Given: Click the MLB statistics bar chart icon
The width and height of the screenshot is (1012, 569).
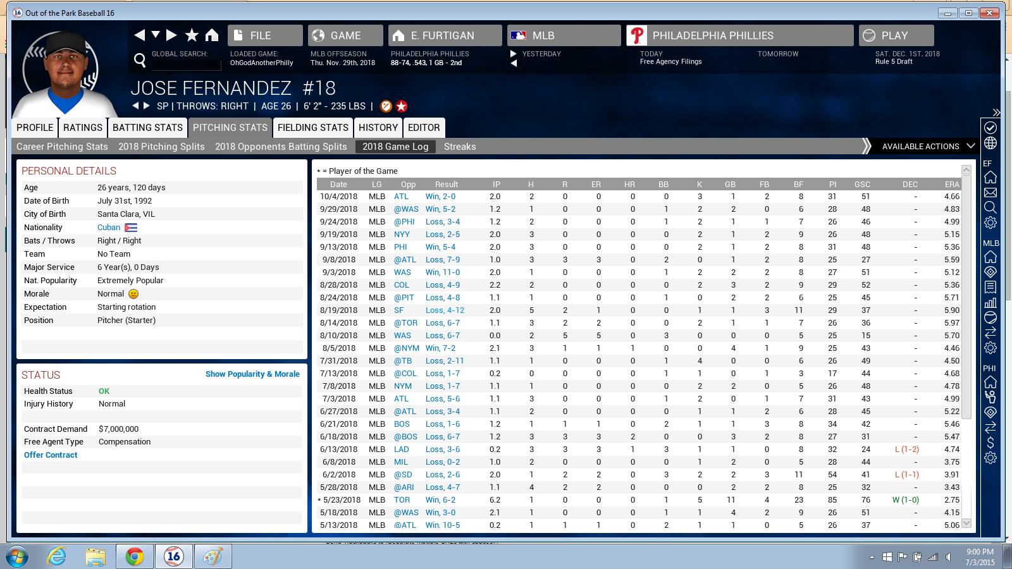Looking at the screenshot, I should click(x=990, y=303).
